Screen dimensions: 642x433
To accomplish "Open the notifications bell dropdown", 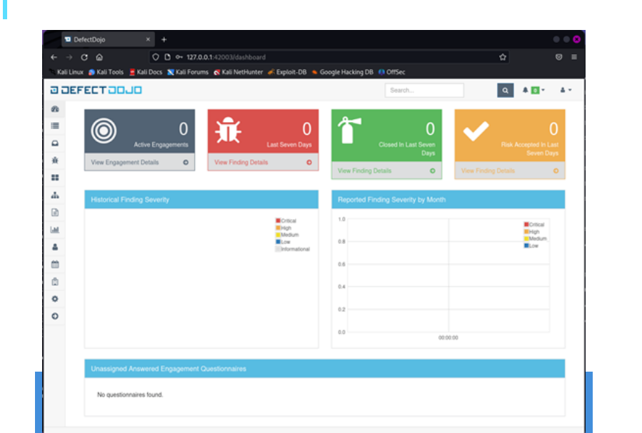I will (533, 90).
